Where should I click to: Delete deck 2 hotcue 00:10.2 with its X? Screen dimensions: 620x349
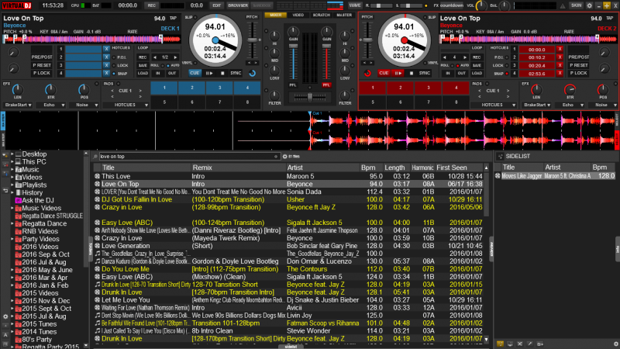[x=560, y=57]
